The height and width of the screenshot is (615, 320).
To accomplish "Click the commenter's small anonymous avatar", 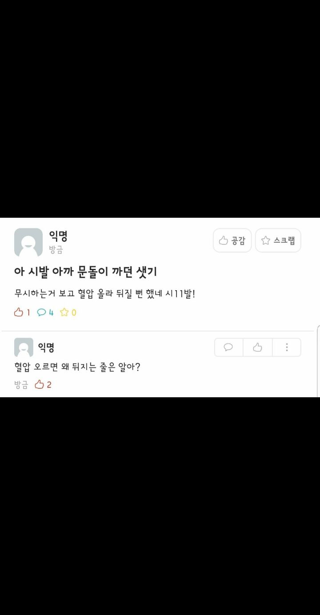I will pos(24,347).
